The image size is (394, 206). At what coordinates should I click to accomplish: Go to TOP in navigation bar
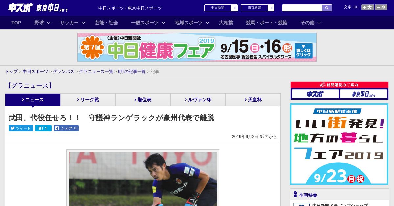[16, 23]
